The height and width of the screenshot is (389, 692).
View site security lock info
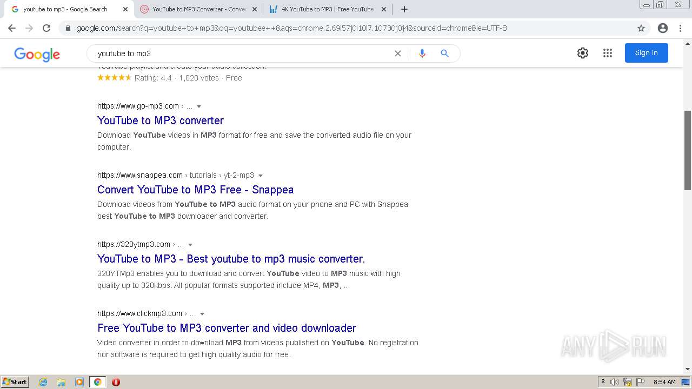68,28
